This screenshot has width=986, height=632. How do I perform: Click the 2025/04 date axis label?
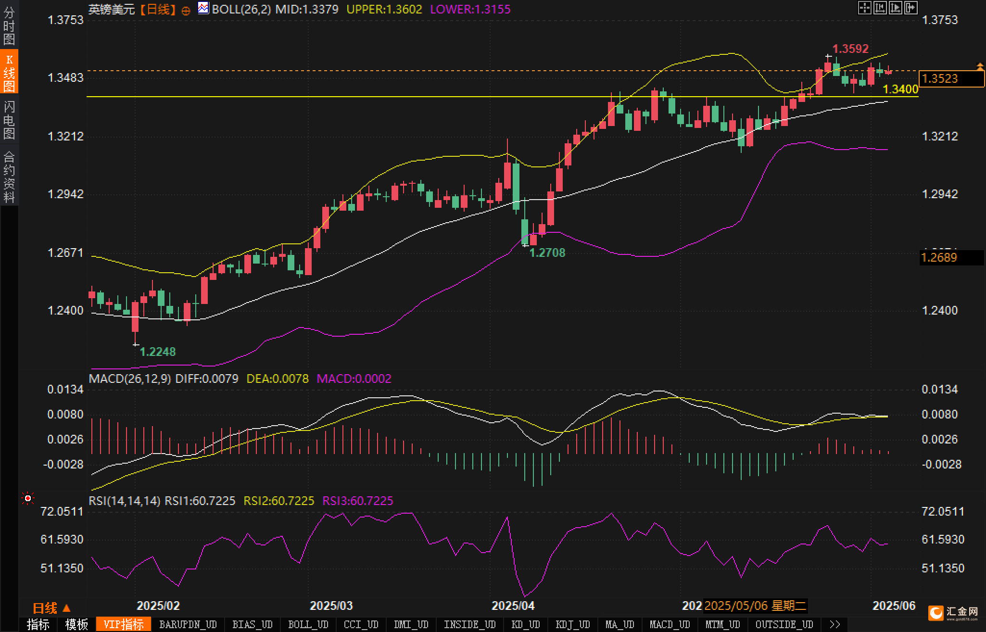tap(513, 606)
